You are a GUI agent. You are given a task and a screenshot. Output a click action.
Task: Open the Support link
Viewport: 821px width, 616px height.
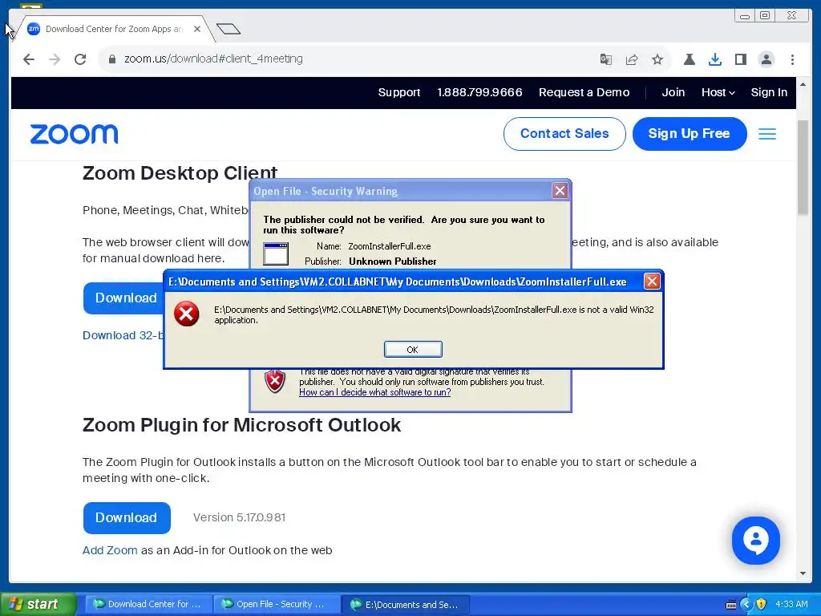pos(399,92)
